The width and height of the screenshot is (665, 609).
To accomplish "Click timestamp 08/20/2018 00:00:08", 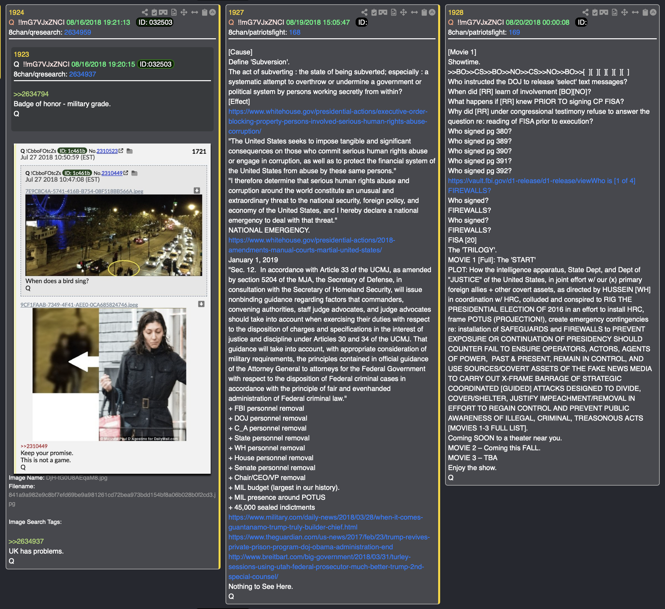I will point(538,22).
